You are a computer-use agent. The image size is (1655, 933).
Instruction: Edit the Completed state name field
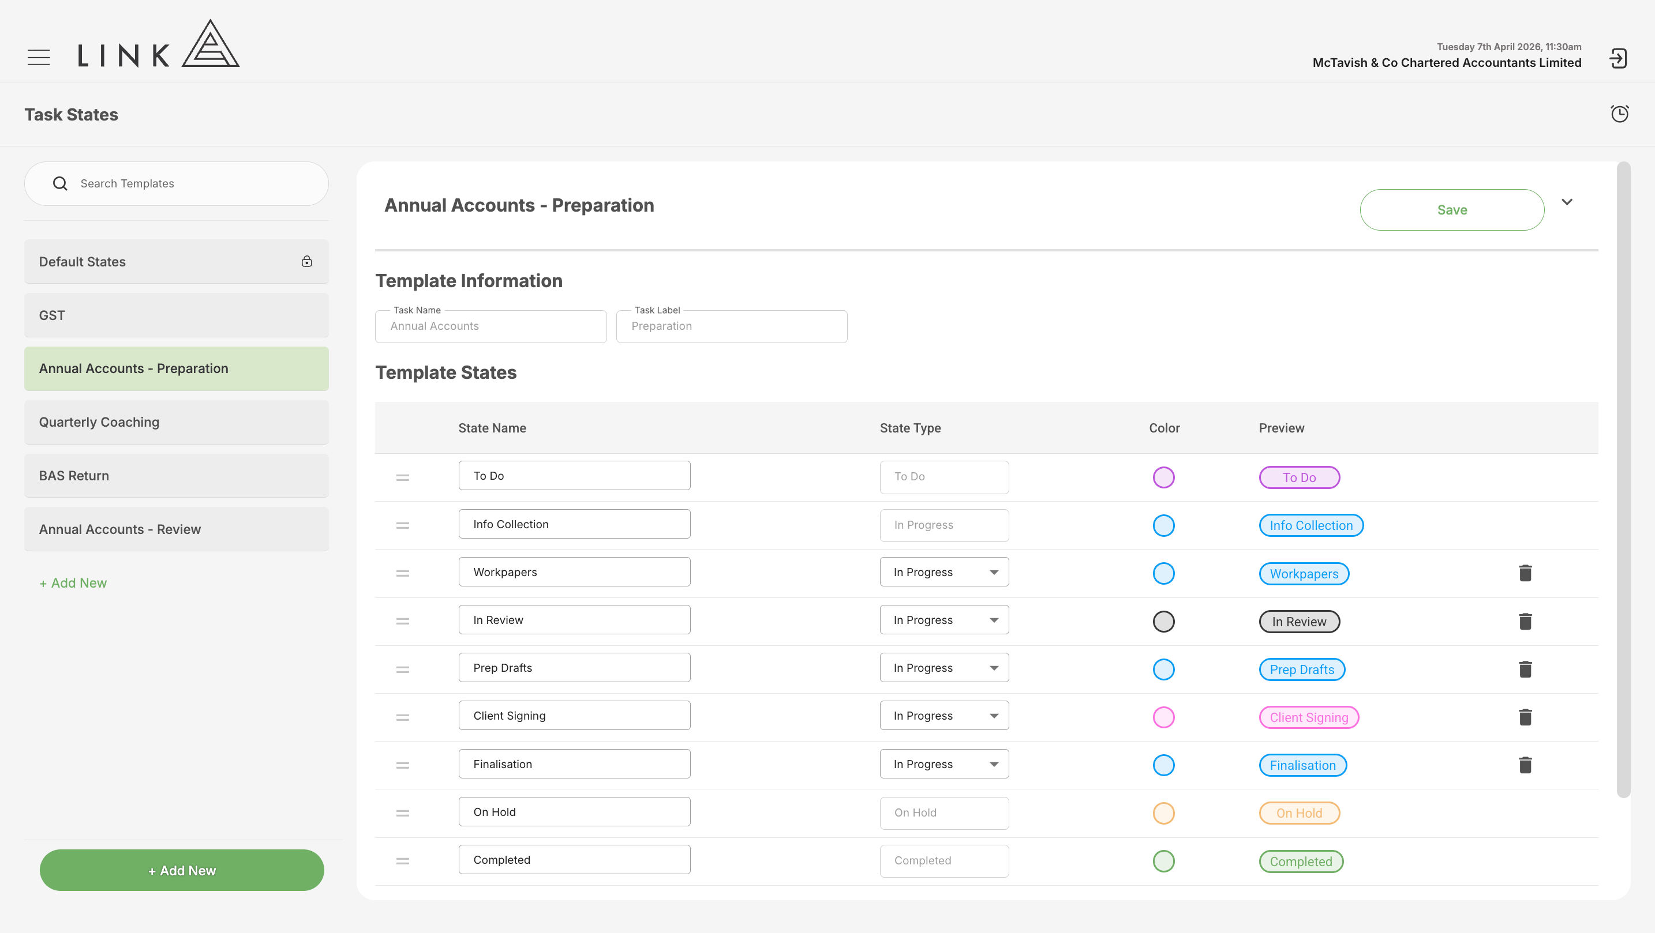[x=574, y=859]
